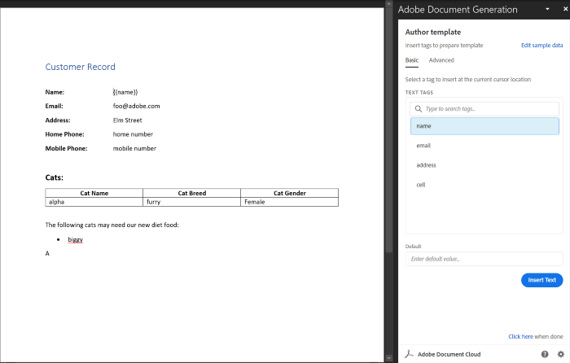Click the 'Click here' when done link

coord(520,336)
